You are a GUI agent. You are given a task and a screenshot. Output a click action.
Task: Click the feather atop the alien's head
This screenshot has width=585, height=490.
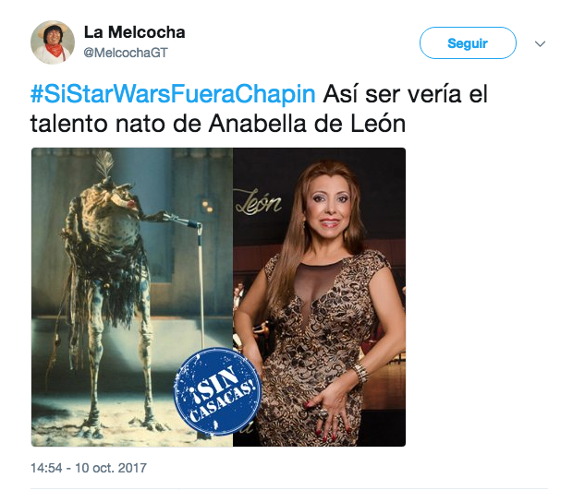(104, 164)
